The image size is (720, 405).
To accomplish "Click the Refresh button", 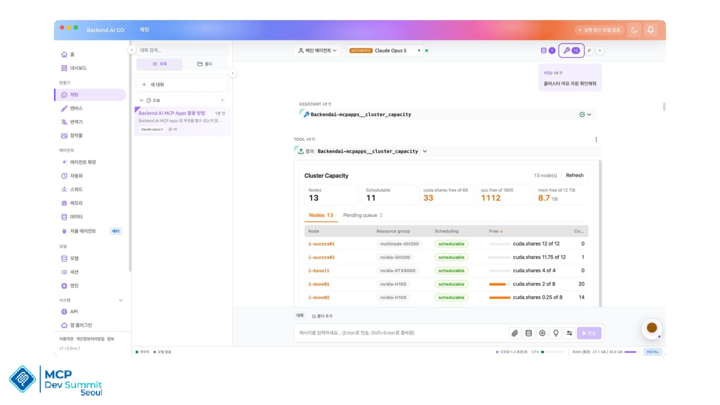I will tap(574, 175).
